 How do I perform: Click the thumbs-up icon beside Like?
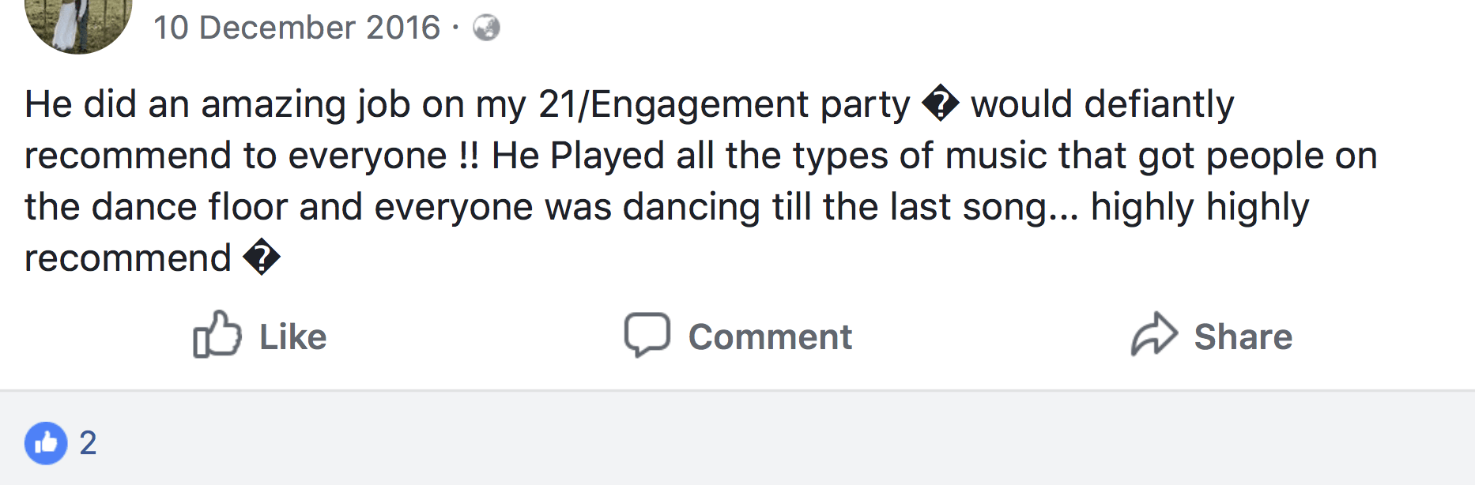point(217,335)
